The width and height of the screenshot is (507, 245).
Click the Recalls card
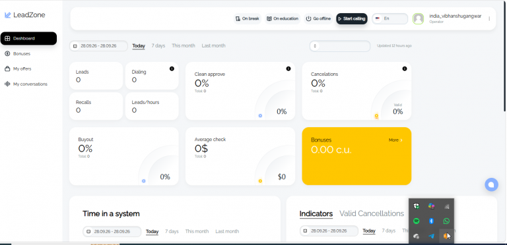(x=96, y=106)
